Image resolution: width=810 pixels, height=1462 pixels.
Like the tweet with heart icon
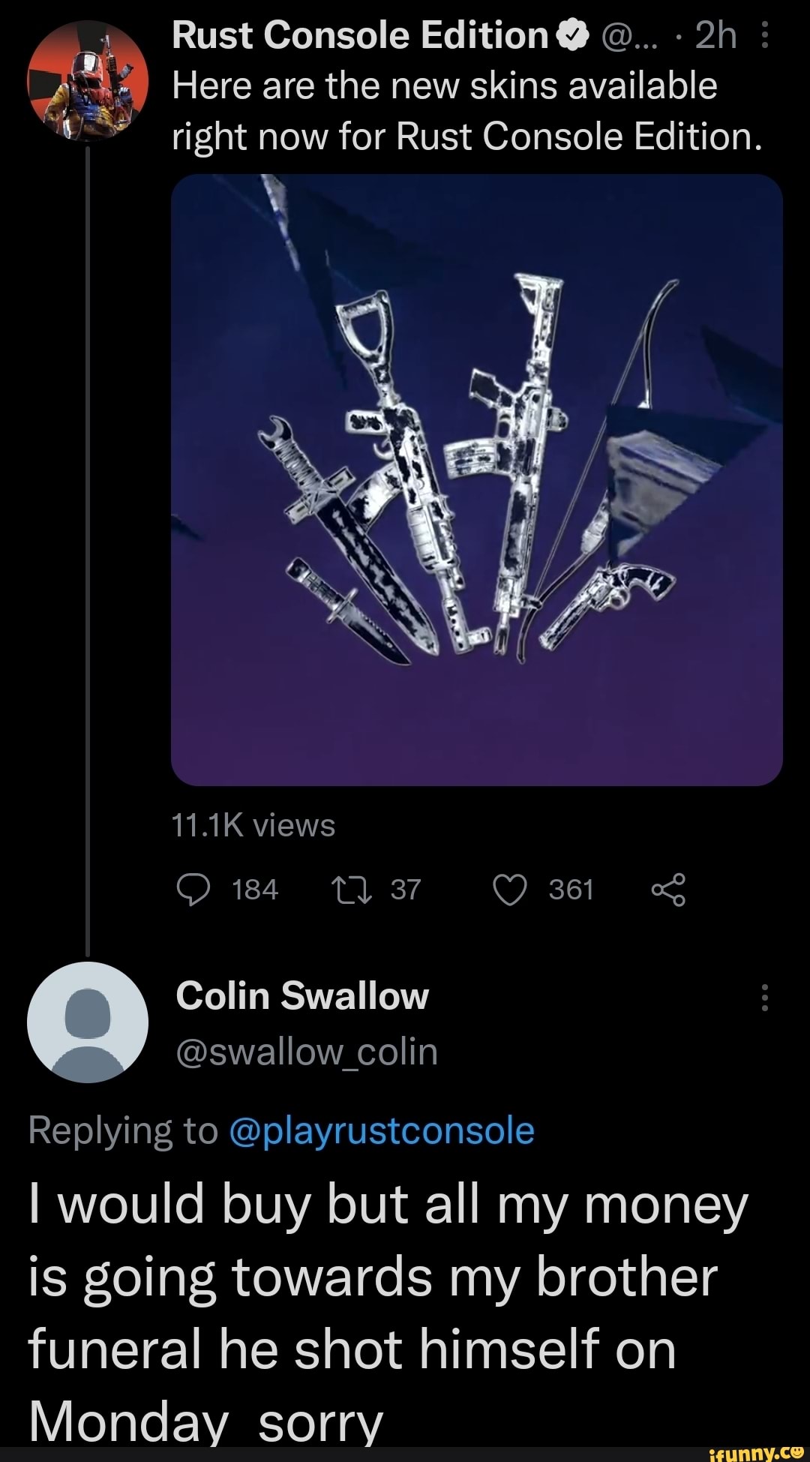[510, 890]
